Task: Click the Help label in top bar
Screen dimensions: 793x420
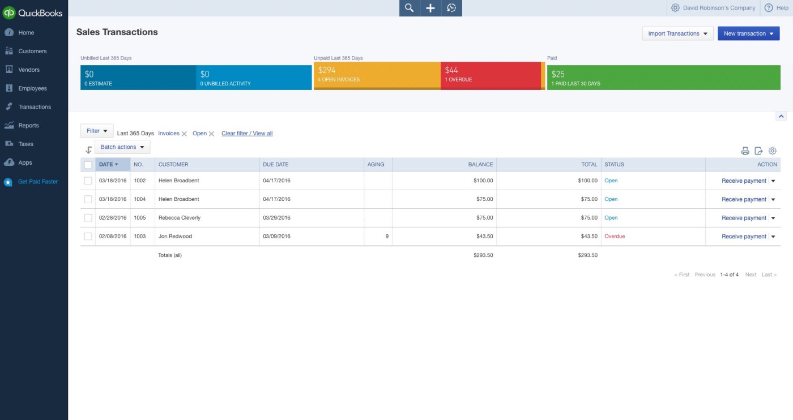Action: [782, 8]
